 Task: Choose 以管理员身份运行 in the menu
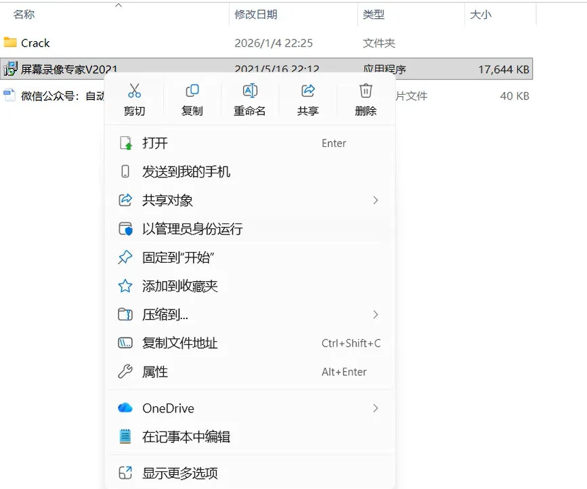pos(250,229)
